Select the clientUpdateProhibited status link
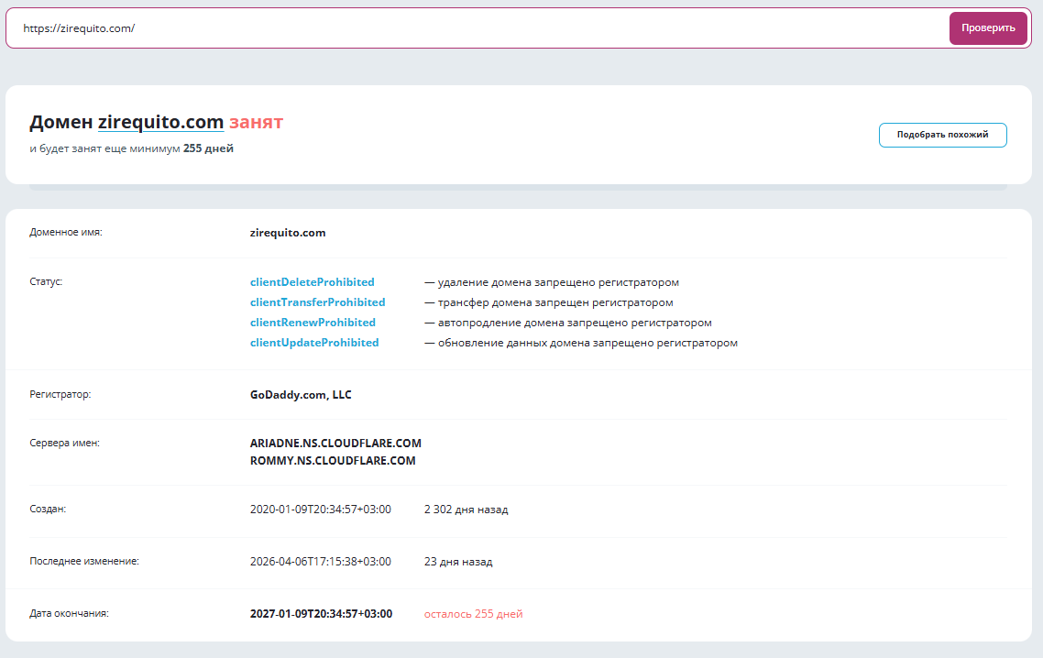Image resolution: width=1043 pixels, height=658 pixels. (x=314, y=343)
